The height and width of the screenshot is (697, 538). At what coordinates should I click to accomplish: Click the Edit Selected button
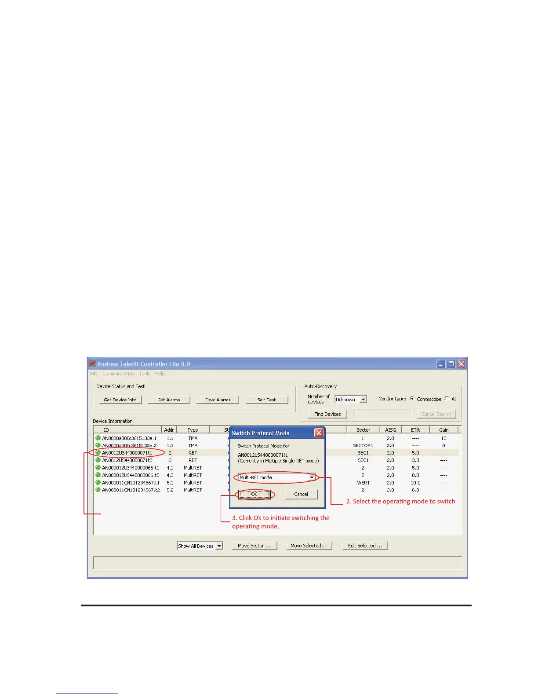[365, 546]
